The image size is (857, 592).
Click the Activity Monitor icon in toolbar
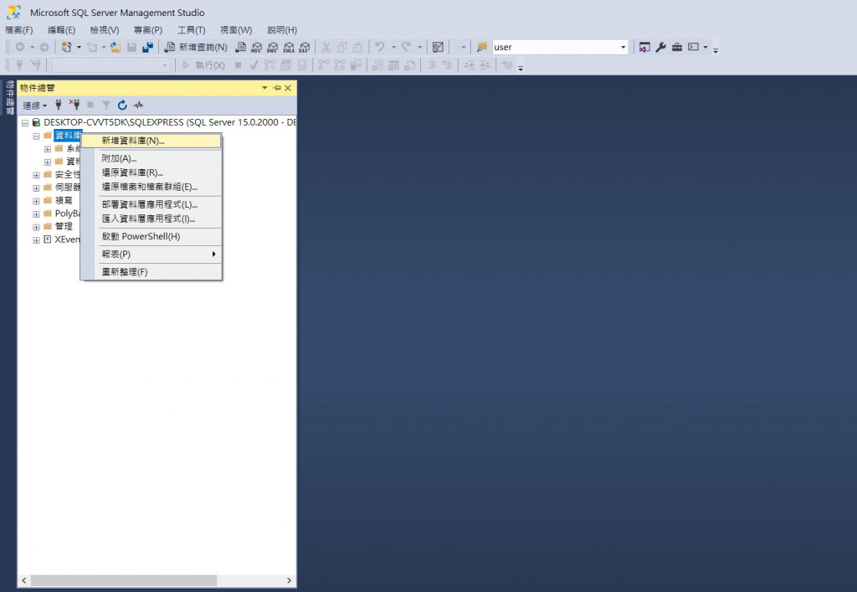(438, 48)
